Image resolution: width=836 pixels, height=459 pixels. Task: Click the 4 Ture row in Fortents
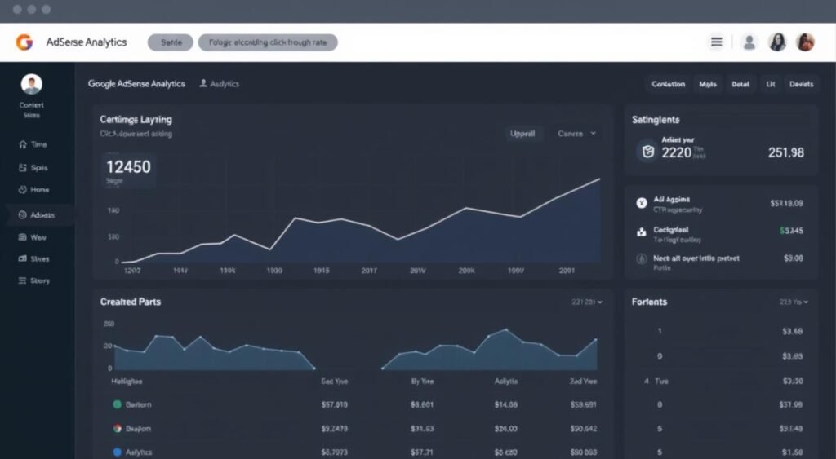[724, 382]
